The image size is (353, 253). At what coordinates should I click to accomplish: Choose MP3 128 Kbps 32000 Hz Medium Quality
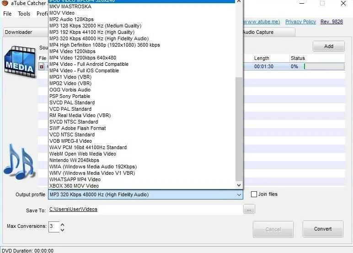142,26
